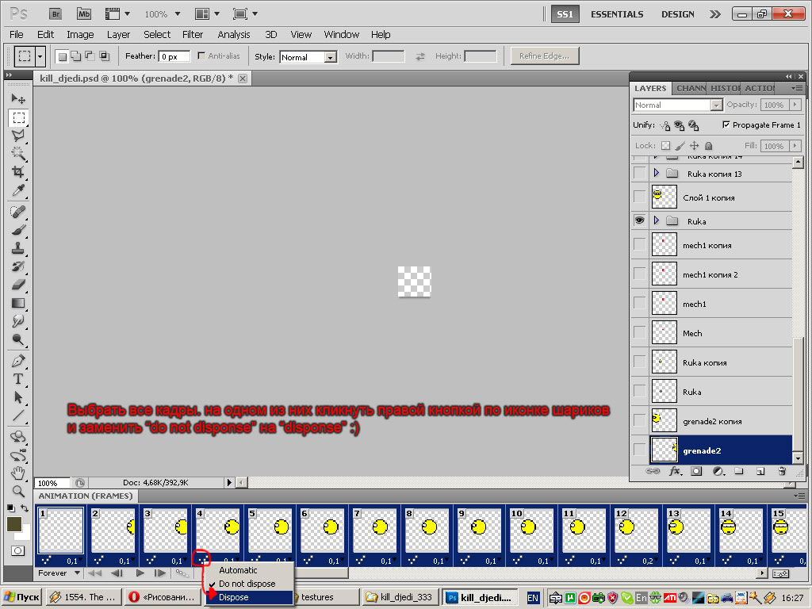Click the ESSENTIALS workspace button

pos(617,14)
